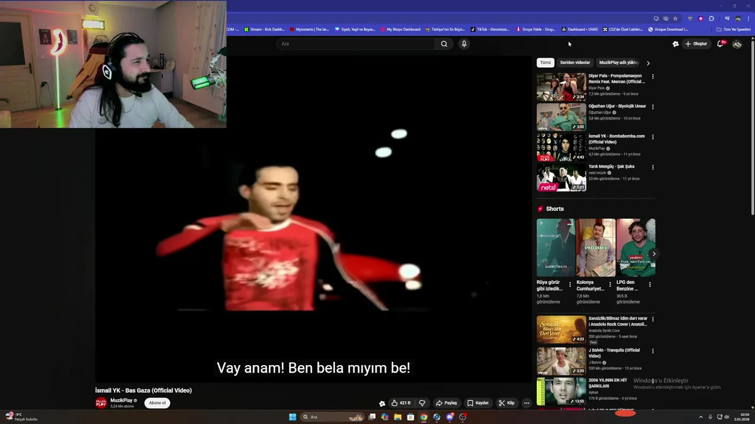
Task: Open Discord from the taskbar
Action: 449,417
